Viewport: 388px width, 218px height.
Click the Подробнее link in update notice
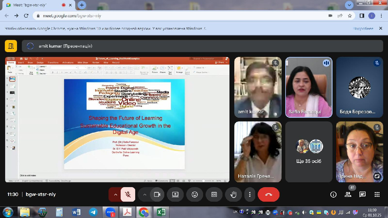363,28
